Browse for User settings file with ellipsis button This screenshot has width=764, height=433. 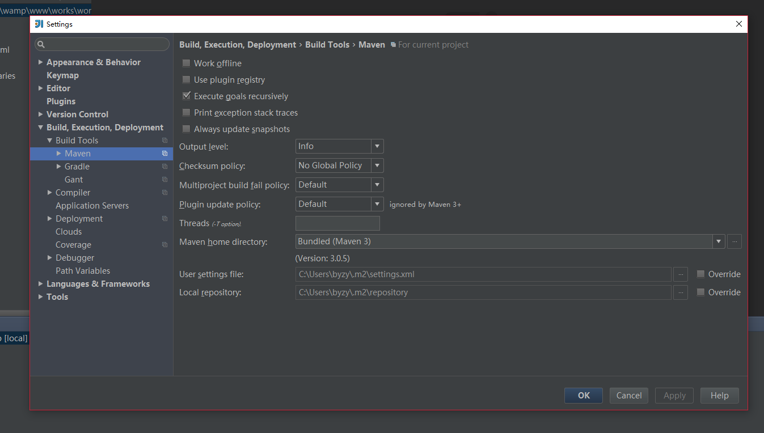[681, 274]
